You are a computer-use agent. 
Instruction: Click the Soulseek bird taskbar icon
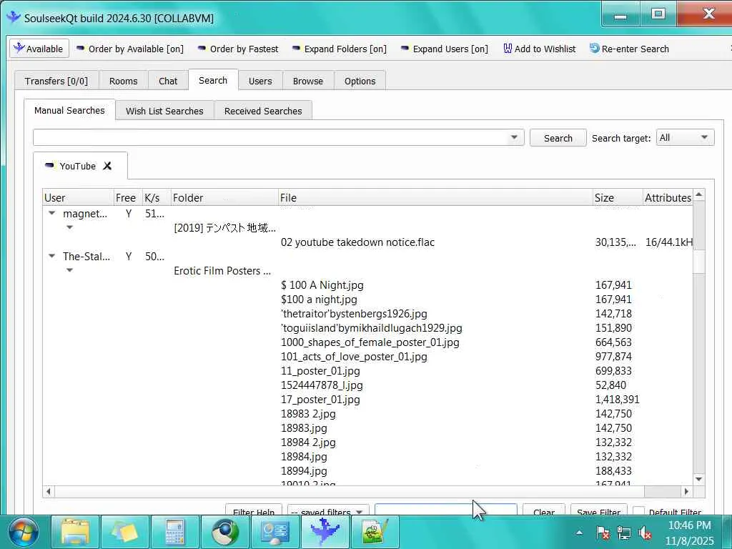point(325,532)
